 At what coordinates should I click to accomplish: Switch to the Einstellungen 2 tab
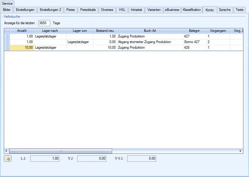pos(50,10)
